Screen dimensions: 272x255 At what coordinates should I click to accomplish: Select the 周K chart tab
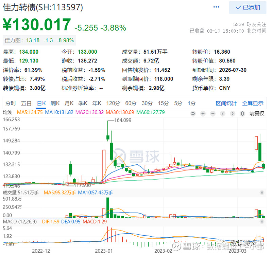coord(55,104)
